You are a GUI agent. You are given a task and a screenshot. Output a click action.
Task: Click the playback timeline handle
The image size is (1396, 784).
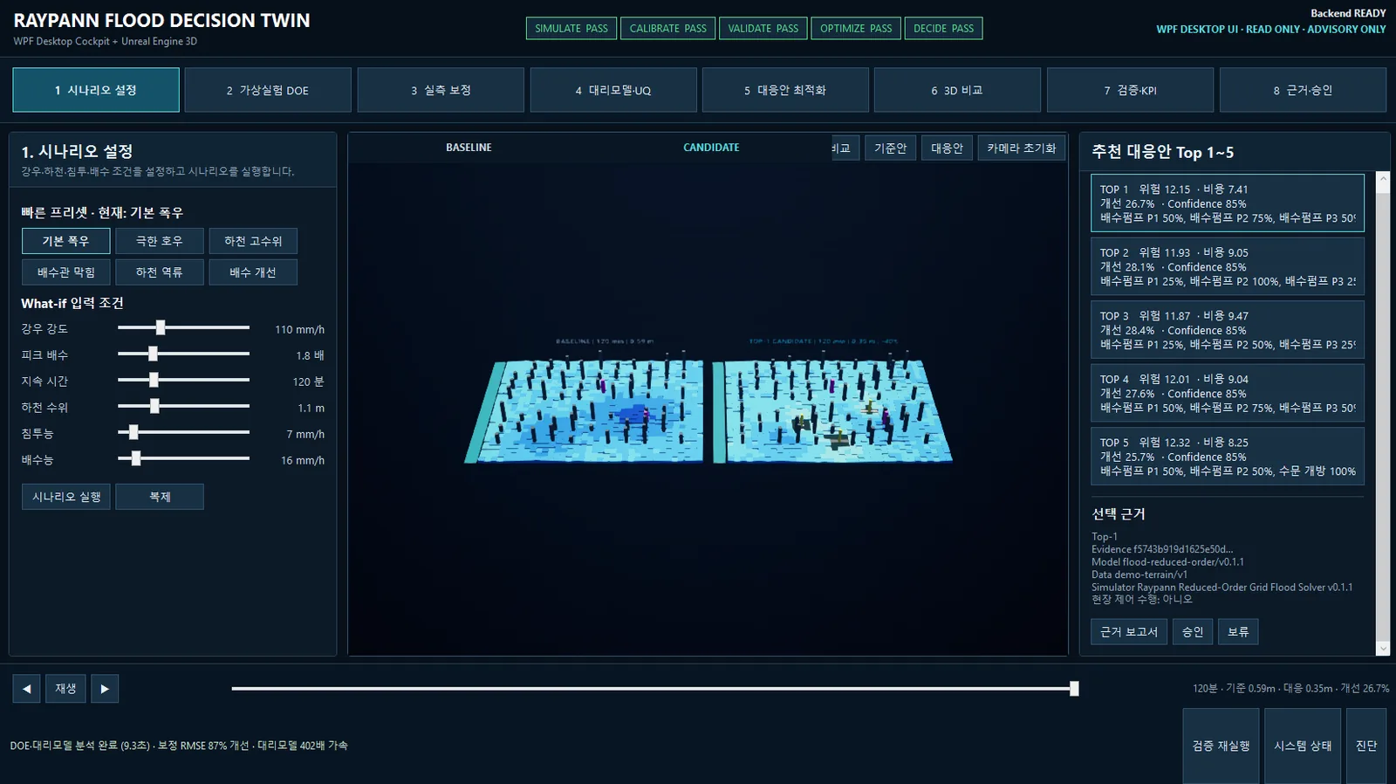(1074, 689)
